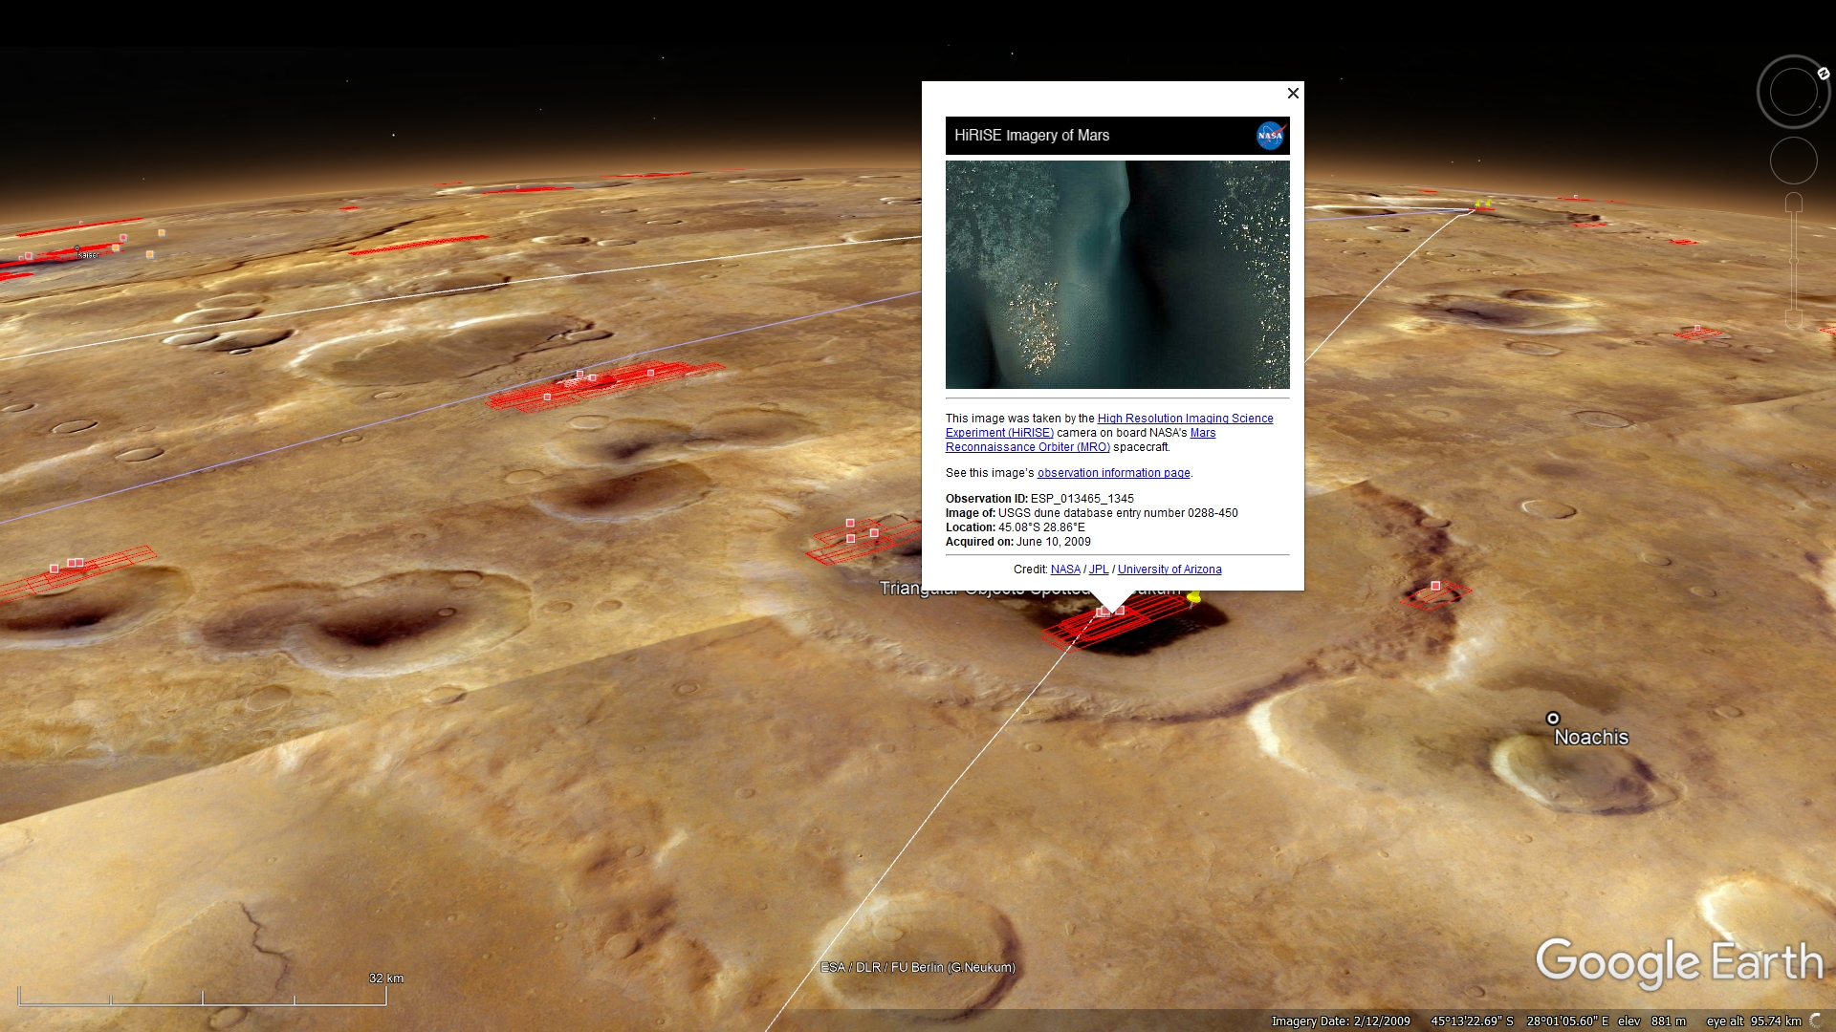Click the NASA credit link
The image size is (1836, 1032).
(x=1064, y=570)
